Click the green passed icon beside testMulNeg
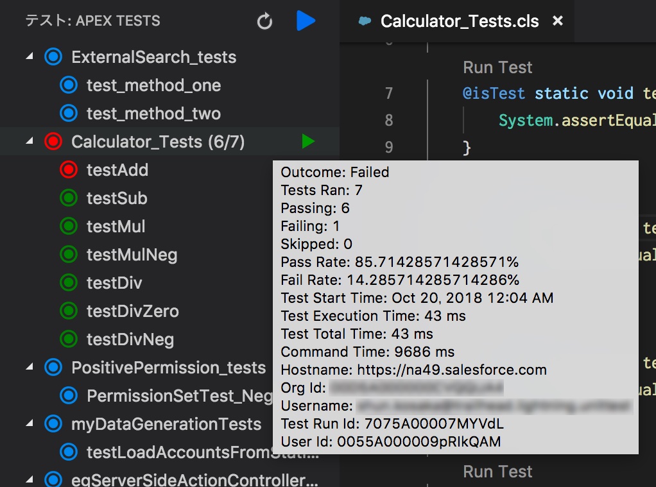Viewport: 656px width, 487px height. click(69, 255)
